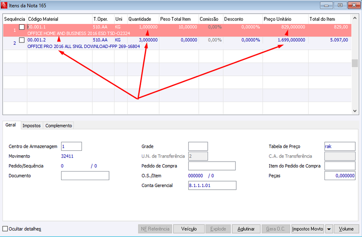362x237 pixels.
Task: Click the Quantidade column header
Action: point(143,19)
